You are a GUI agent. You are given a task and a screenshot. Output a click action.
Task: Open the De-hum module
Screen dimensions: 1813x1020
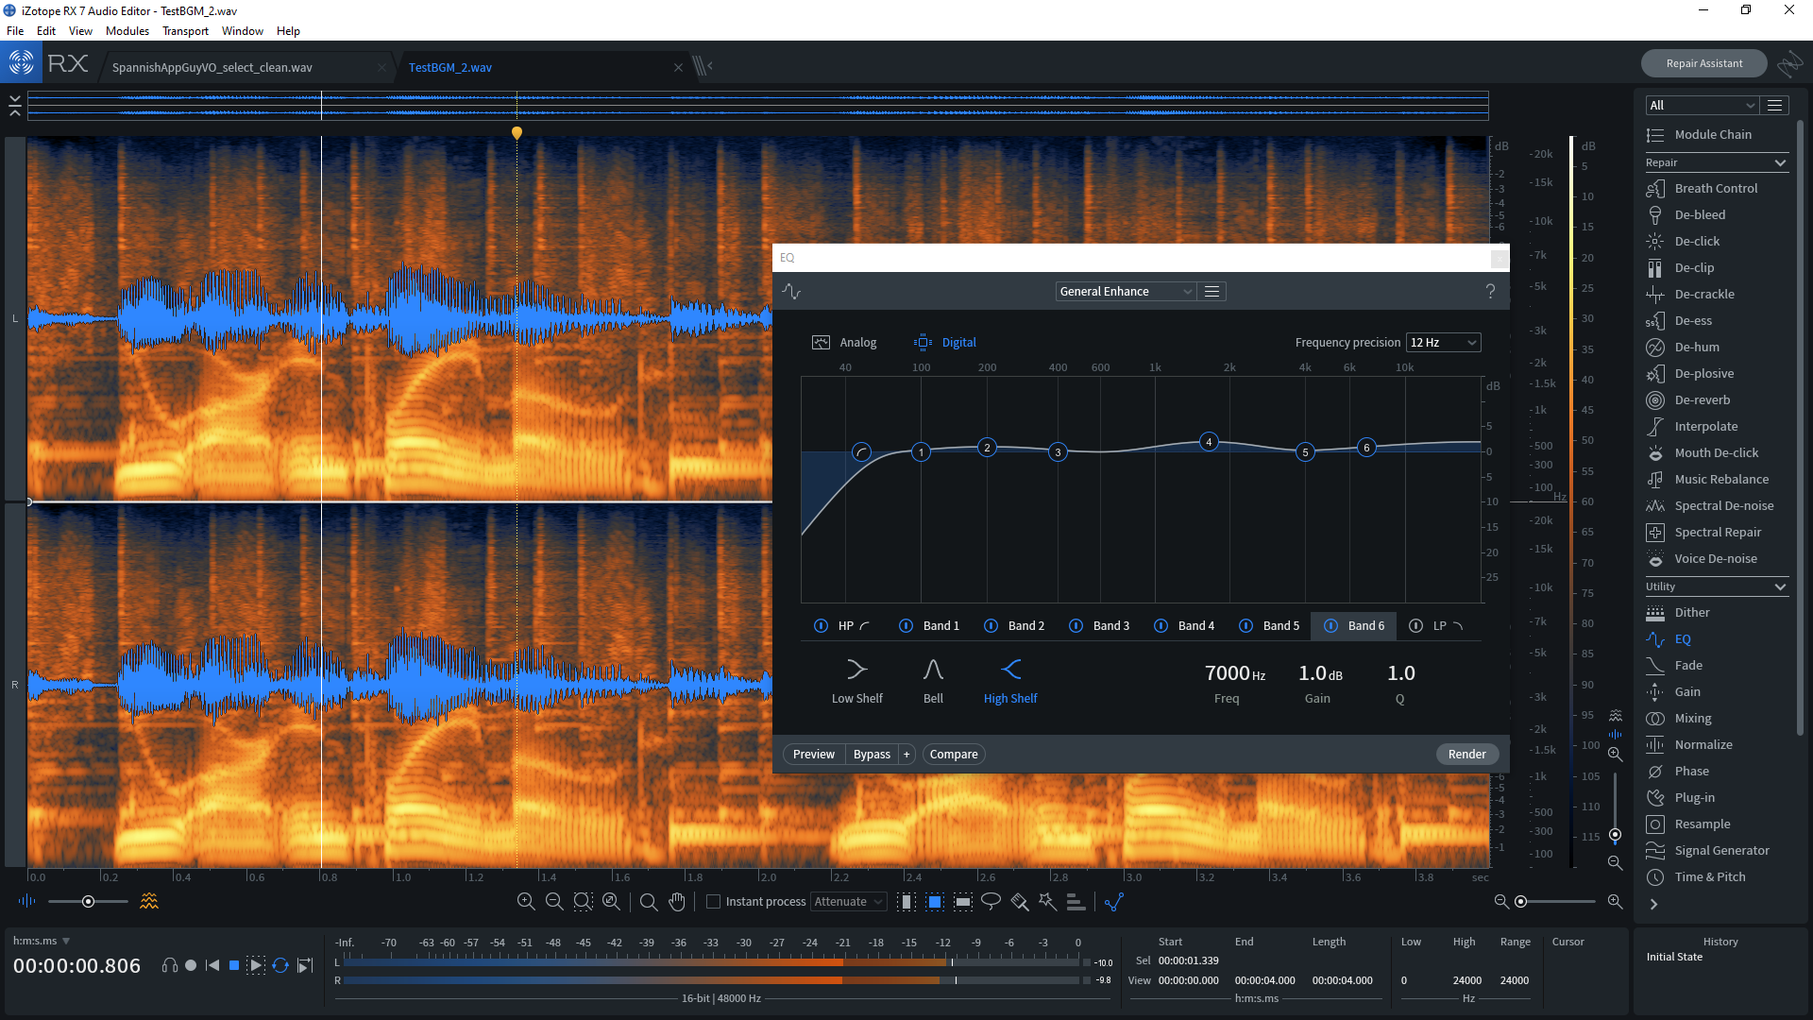(x=1697, y=347)
